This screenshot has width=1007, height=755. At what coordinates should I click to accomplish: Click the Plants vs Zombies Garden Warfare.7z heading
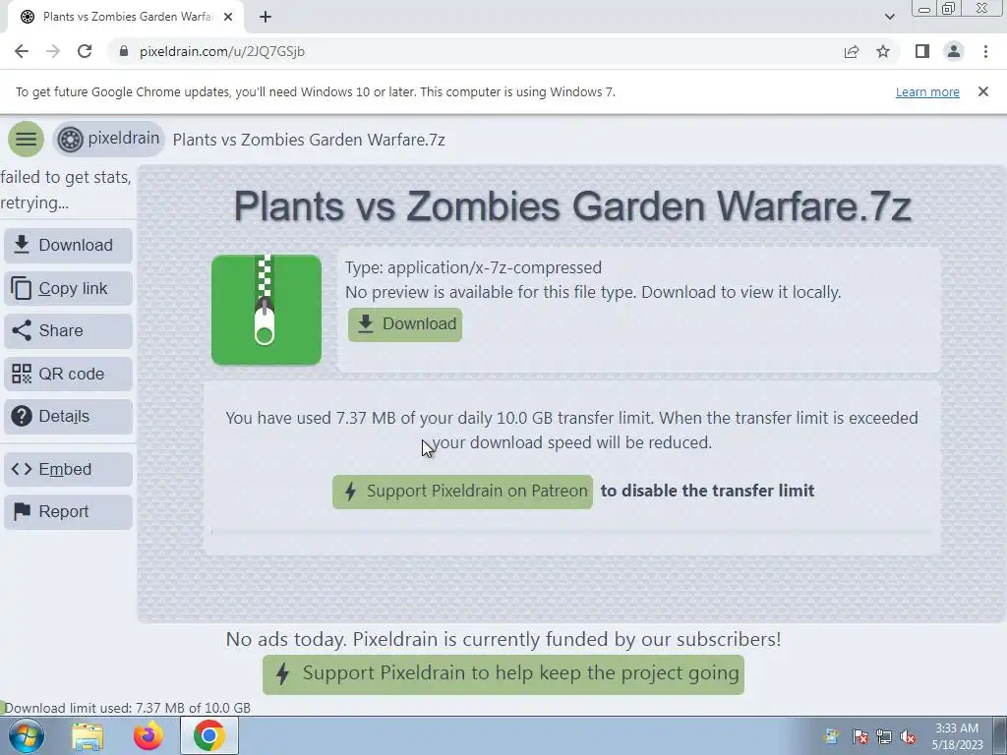click(572, 206)
